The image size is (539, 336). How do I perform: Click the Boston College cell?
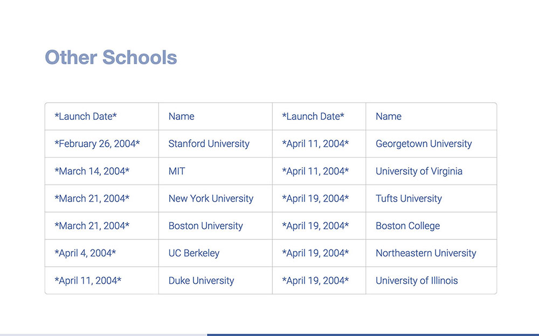click(407, 226)
